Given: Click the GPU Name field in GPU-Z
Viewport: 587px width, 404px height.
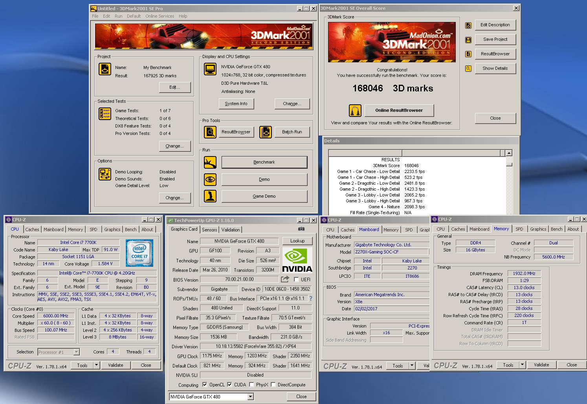Looking at the screenshot, I should coord(239,241).
